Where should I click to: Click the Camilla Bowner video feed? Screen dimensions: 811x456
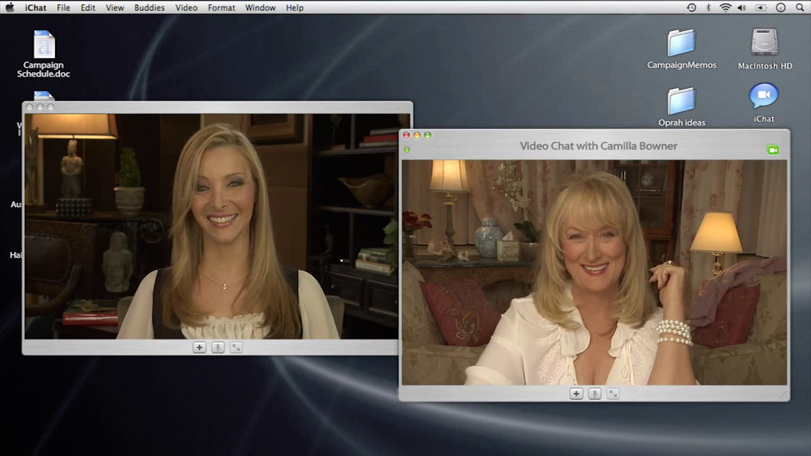click(x=594, y=272)
